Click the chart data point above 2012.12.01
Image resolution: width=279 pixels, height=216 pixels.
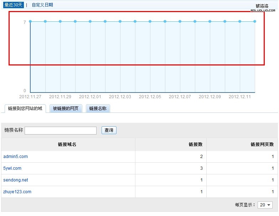(x=90, y=21)
